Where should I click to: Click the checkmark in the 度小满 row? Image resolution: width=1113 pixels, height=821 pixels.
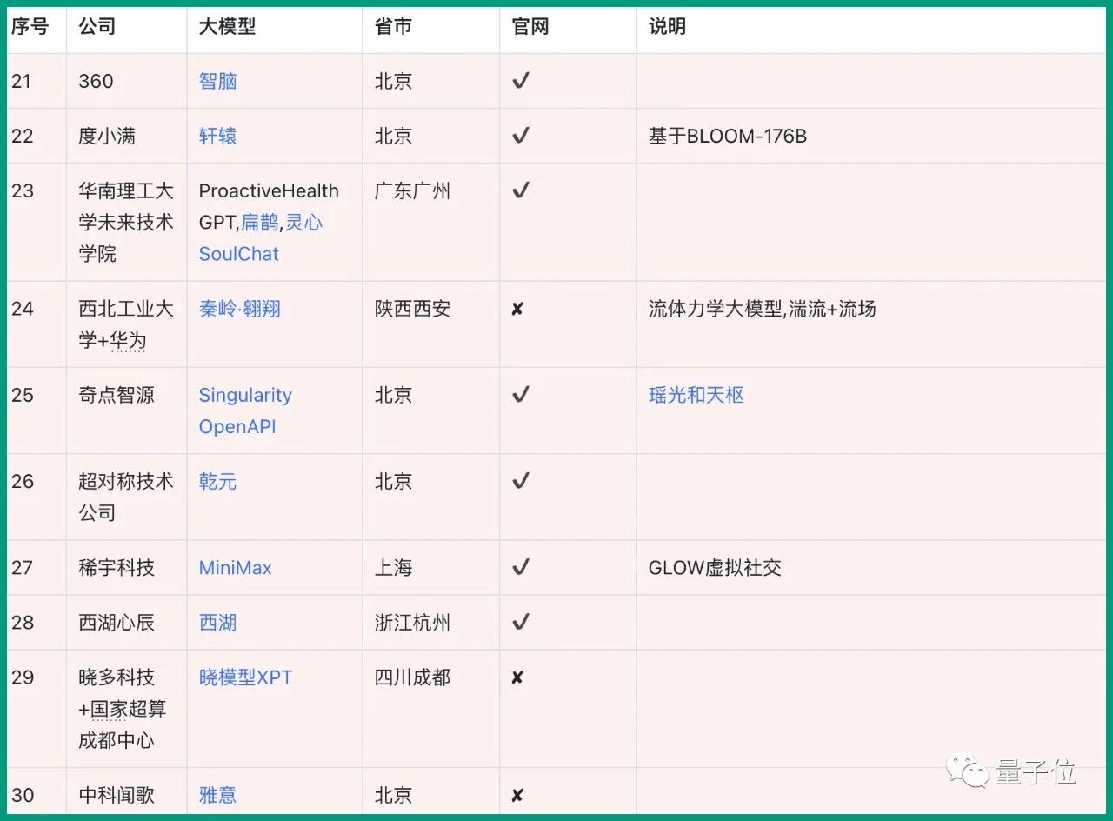(x=521, y=136)
